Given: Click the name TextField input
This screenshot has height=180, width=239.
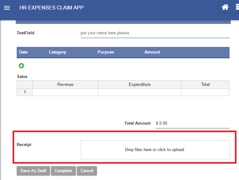Looking at the screenshot, I should click(155, 33).
